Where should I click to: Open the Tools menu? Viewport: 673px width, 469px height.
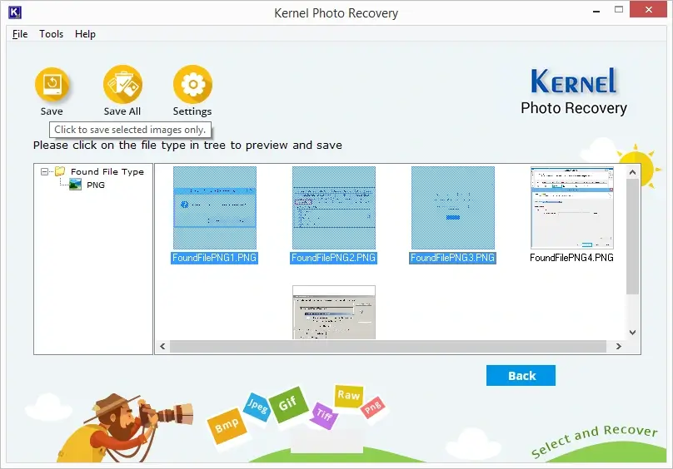[x=51, y=34]
